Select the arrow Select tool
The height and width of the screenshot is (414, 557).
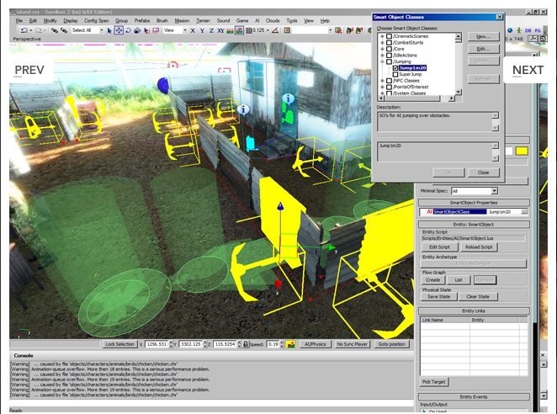tap(109, 30)
